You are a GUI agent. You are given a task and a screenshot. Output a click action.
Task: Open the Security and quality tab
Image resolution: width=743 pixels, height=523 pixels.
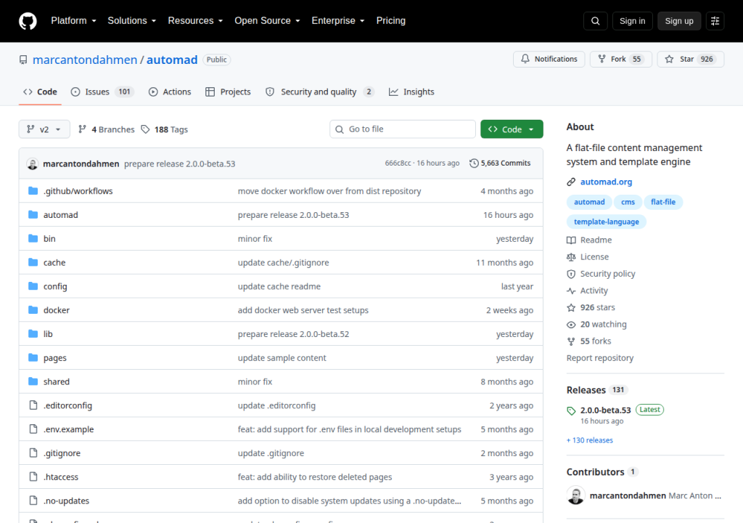(320, 92)
